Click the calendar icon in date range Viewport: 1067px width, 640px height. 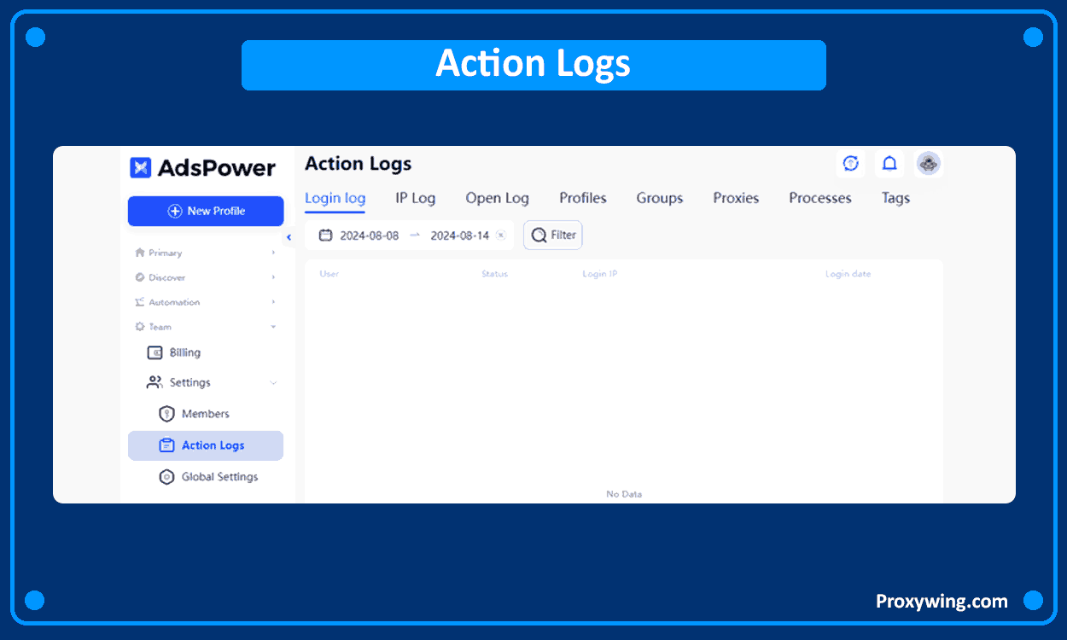(x=325, y=236)
